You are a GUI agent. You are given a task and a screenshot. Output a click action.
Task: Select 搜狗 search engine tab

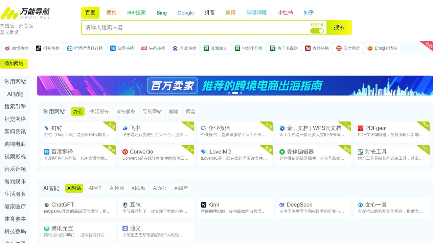point(111,12)
